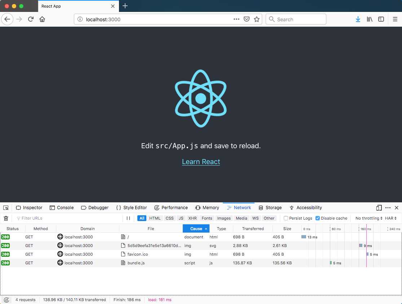Close the React App tab
The width and height of the screenshot is (402, 304).
(113, 6)
